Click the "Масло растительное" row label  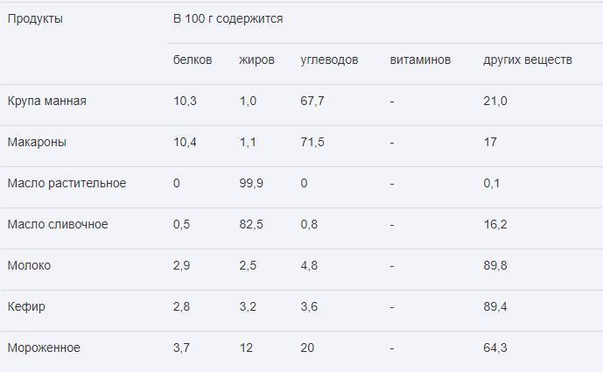67,183
